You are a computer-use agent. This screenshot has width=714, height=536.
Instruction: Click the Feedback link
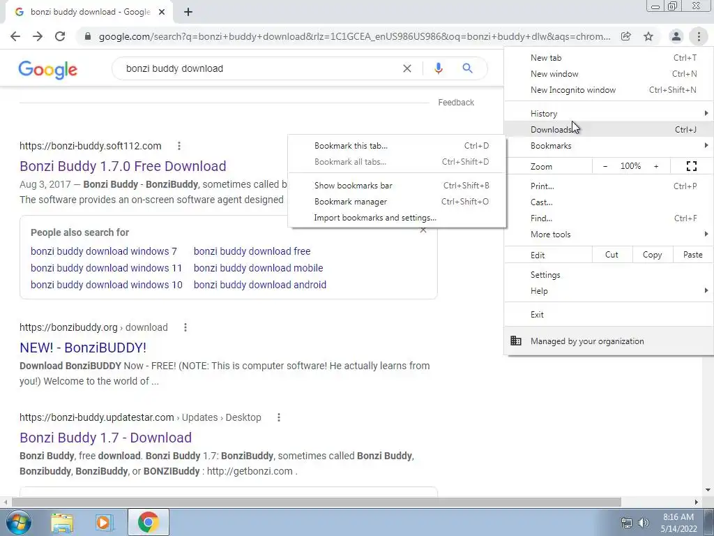pos(456,103)
